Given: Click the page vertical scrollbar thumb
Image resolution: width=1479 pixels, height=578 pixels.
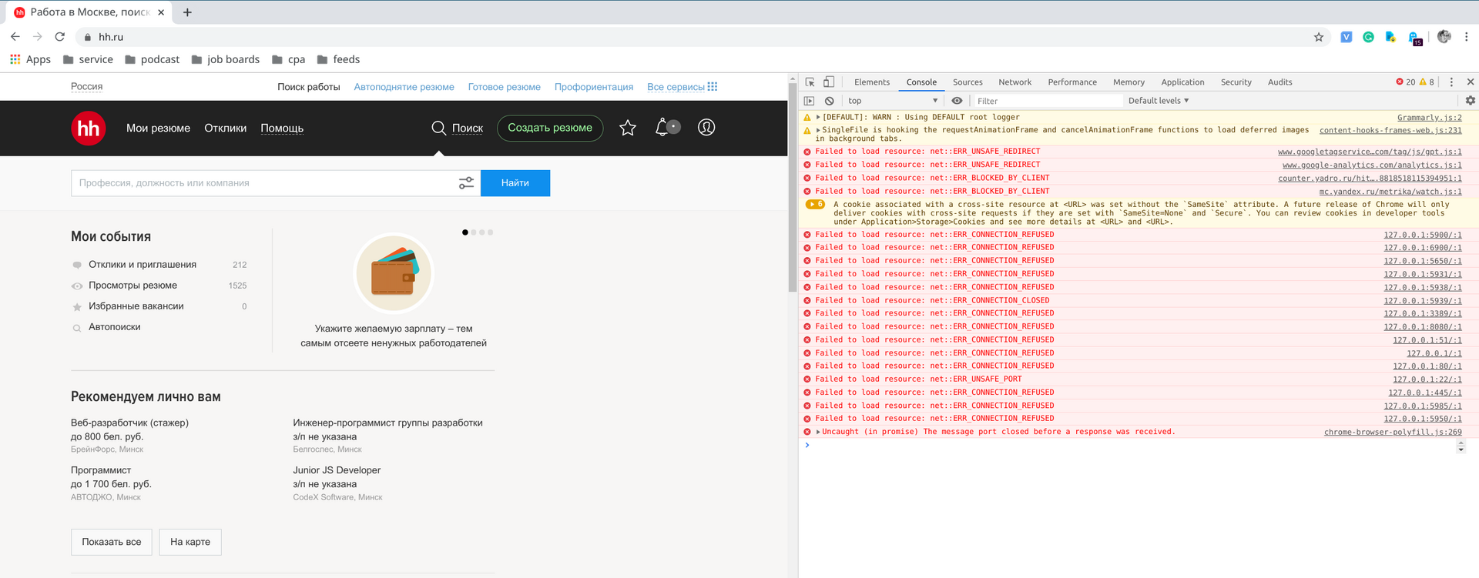Looking at the screenshot, I should click(x=792, y=187).
